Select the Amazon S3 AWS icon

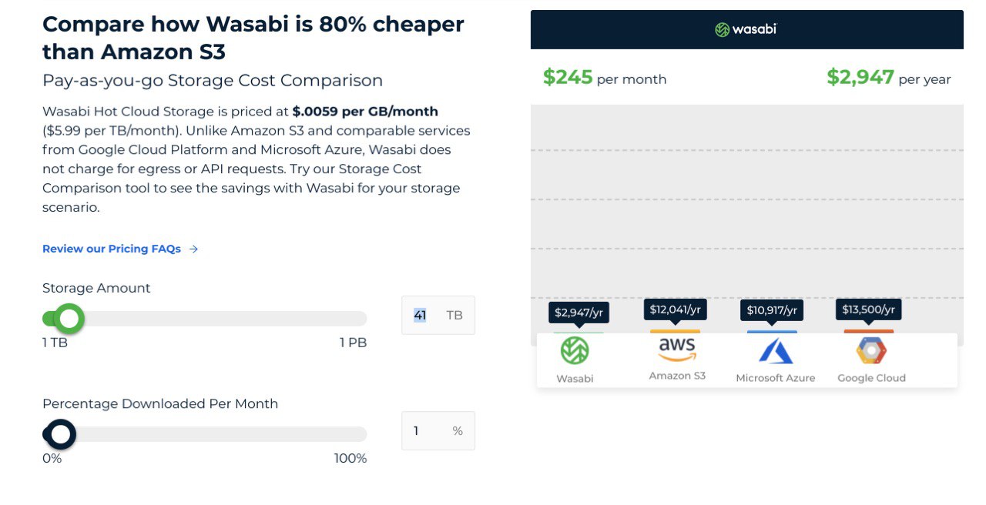pyautogui.click(x=677, y=350)
